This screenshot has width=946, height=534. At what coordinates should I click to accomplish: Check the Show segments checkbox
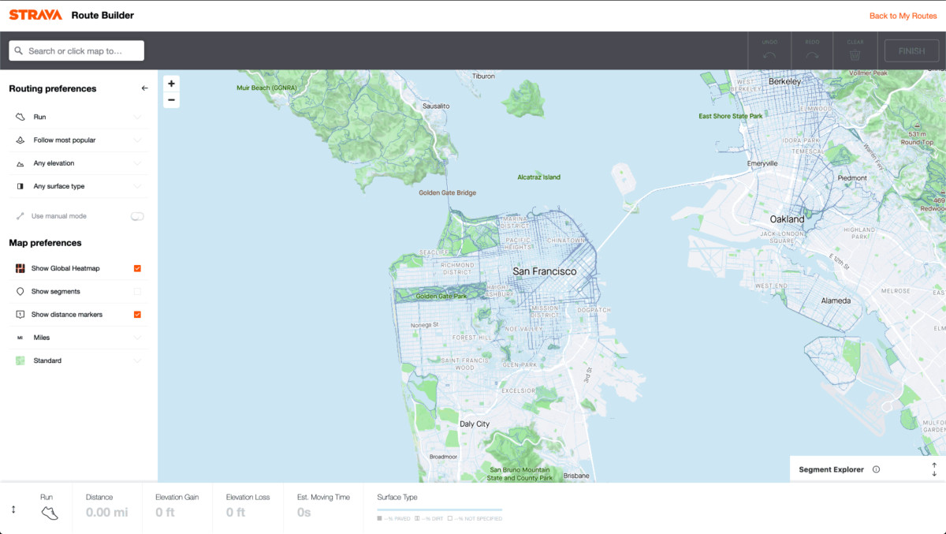tap(137, 291)
